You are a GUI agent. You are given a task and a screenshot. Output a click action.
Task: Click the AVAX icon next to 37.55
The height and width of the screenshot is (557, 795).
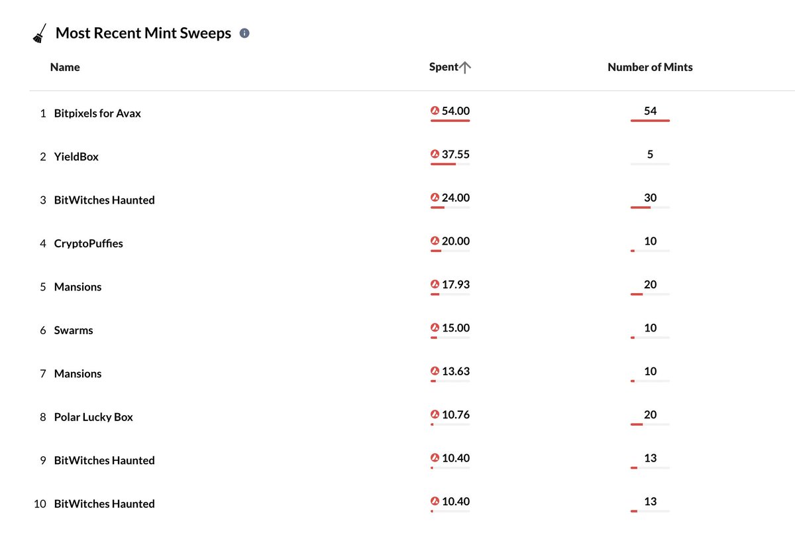click(435, 154)
